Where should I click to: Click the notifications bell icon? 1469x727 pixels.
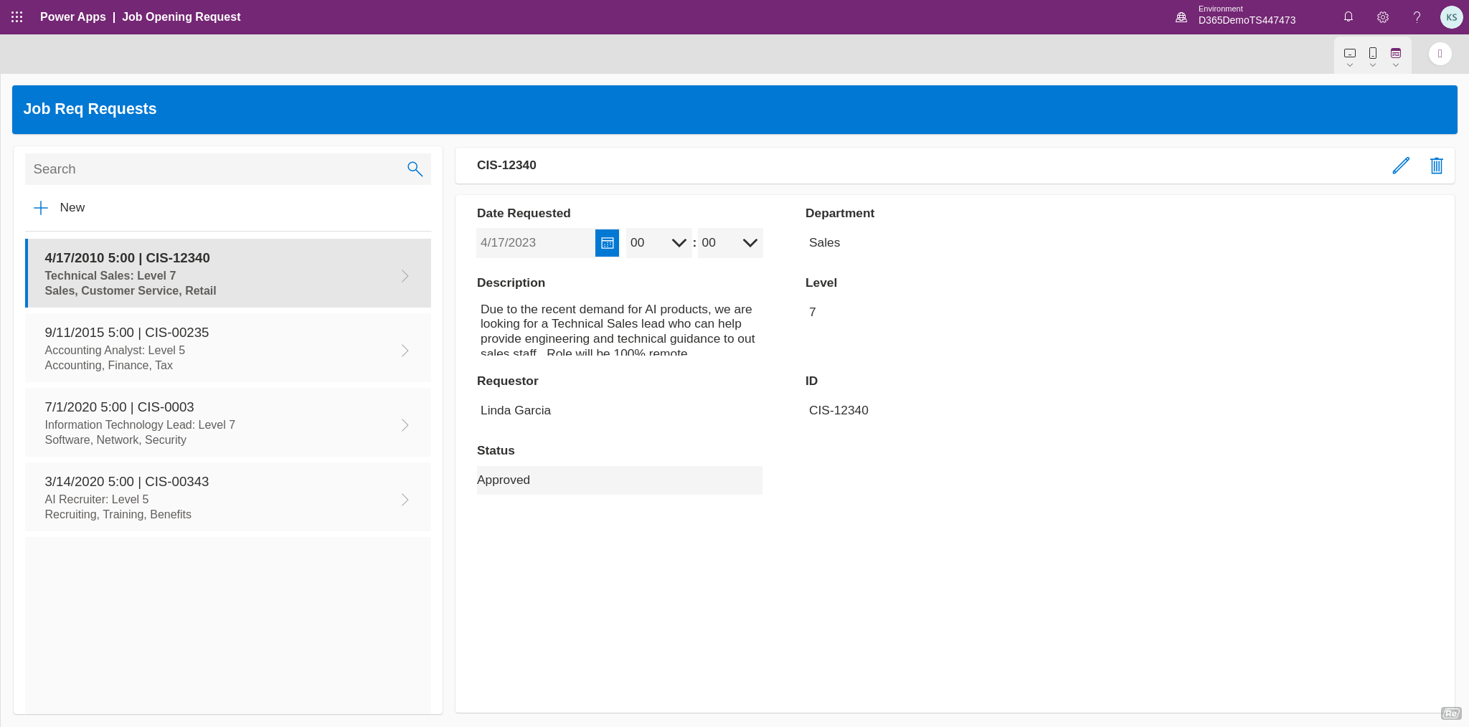[1348, 16]
